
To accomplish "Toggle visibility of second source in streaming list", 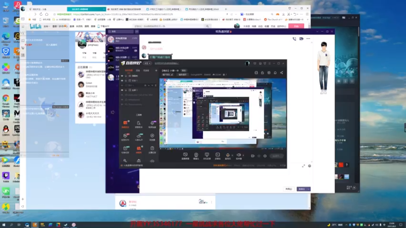I will coord(122,81).
